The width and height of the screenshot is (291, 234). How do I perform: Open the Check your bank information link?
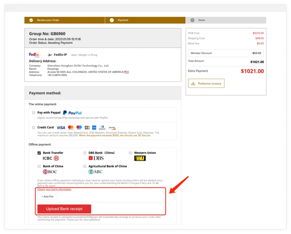[x=54, y=190]
